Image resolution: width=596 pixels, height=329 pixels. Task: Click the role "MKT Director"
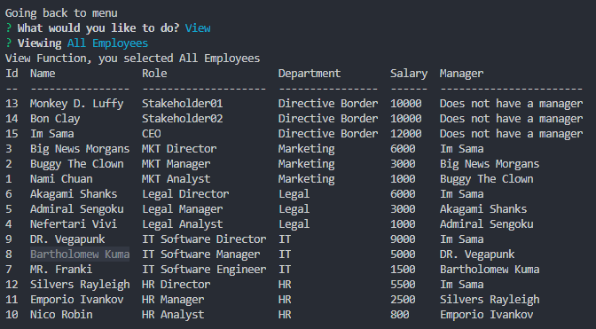(x=179, y=149)
